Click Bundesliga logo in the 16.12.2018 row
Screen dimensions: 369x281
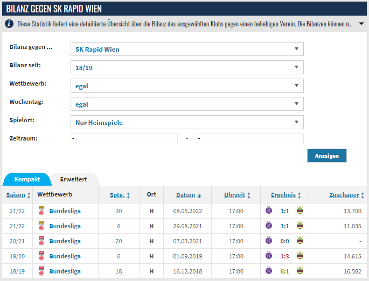pyautogui.click(x=41, y=271)
